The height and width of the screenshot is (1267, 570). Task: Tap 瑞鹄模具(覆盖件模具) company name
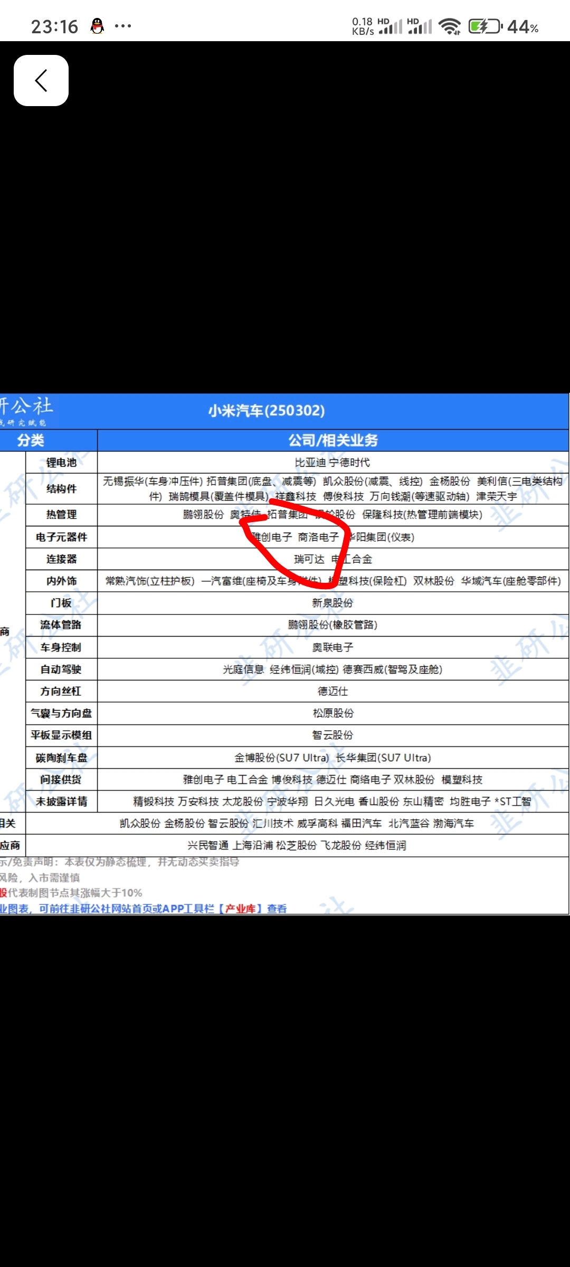[218, 496]
